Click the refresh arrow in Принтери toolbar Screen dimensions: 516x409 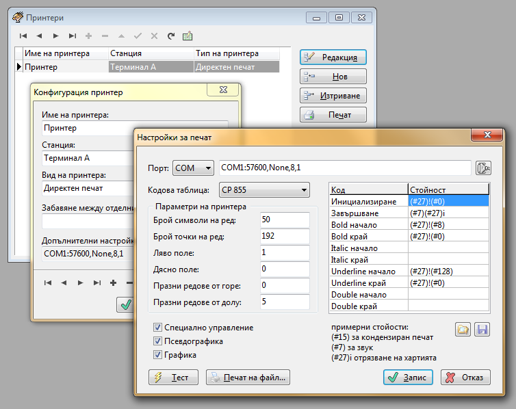point(170,36)
